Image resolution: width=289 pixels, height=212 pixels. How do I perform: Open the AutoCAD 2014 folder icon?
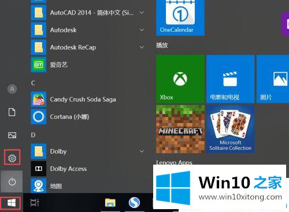click(x=39, y=13)
